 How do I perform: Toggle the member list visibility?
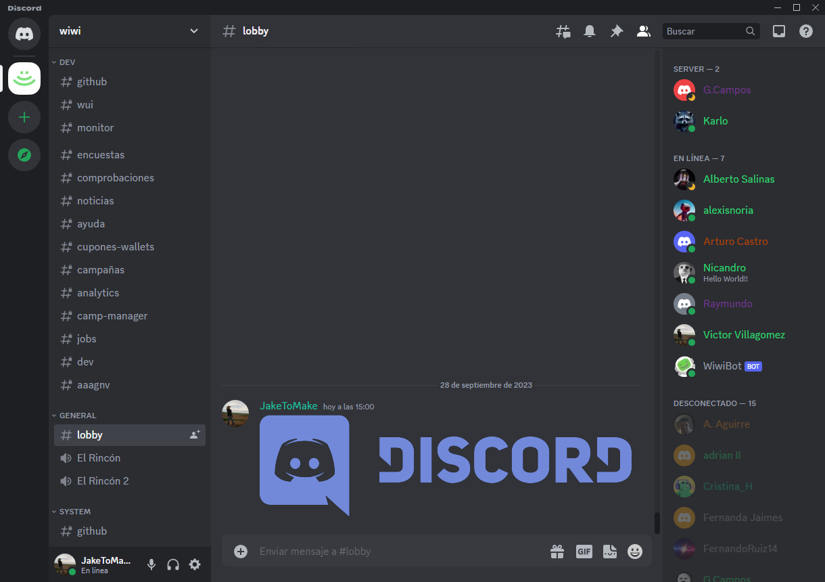(644, 31)
